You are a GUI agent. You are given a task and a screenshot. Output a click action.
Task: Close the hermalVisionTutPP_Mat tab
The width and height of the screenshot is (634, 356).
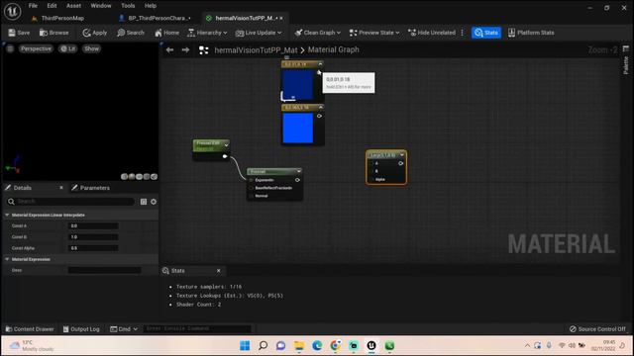click(281, 18)
